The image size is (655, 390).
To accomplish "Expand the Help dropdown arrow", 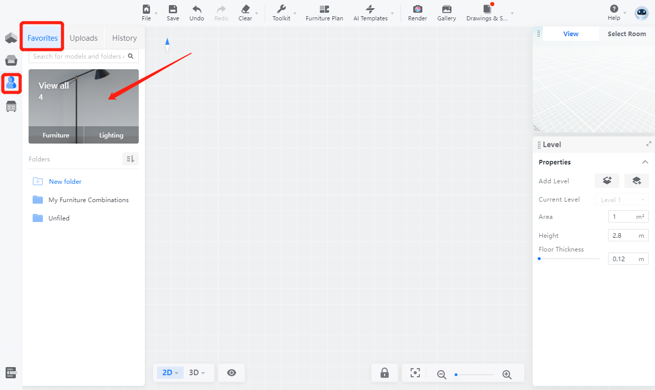I will (x=625, y=13).
